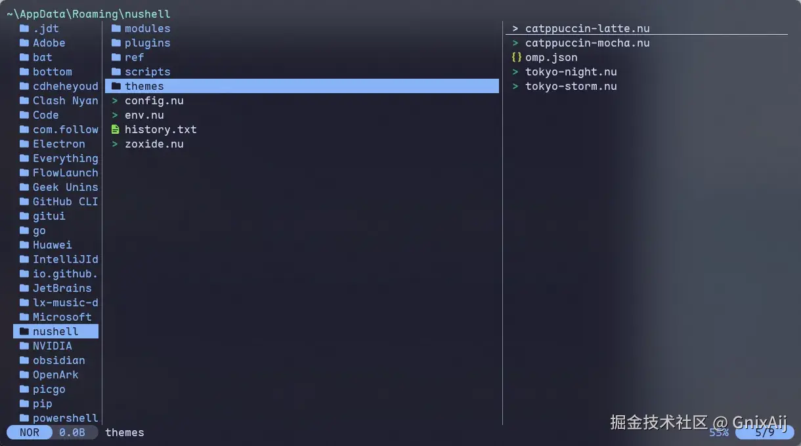The width and height of the screenshot is (801, 446).
Task: Click the folder icon next to nushell
Action: point(24,331)
